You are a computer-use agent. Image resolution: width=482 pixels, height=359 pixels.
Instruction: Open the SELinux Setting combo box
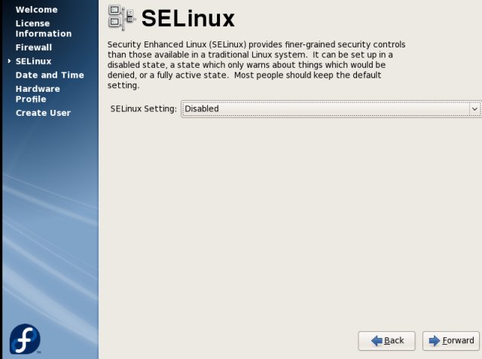click(331, 108)
